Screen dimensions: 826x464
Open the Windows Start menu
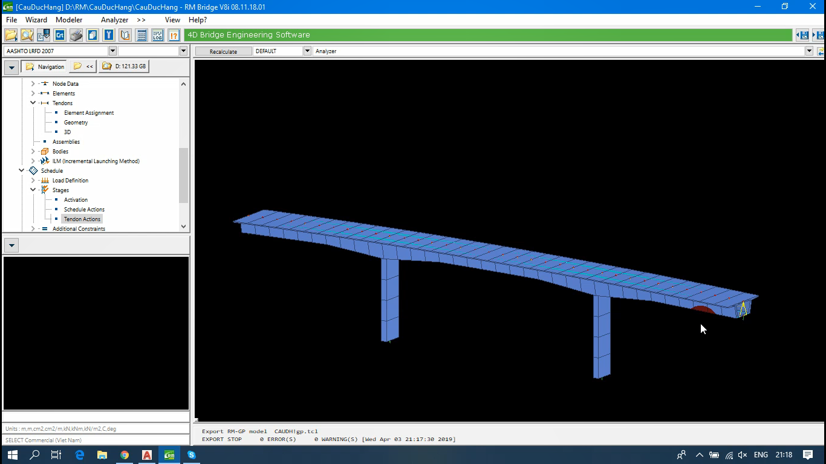click(x=12, y=455)
